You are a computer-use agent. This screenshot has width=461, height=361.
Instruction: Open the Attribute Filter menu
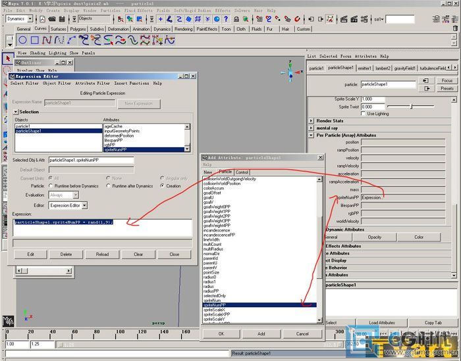[x=92, y=84]
